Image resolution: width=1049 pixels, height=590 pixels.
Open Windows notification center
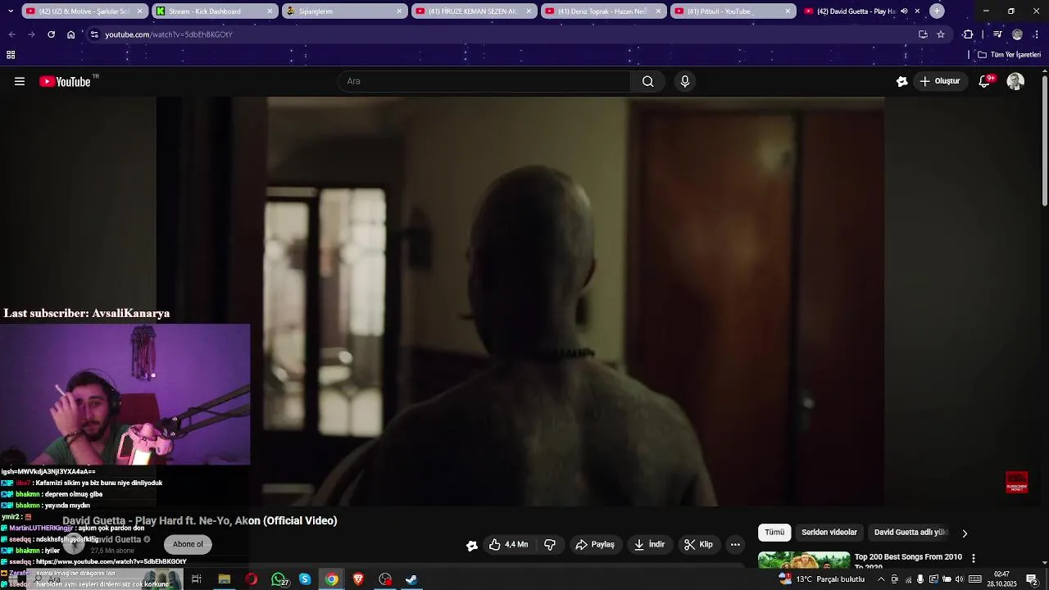1033,579
